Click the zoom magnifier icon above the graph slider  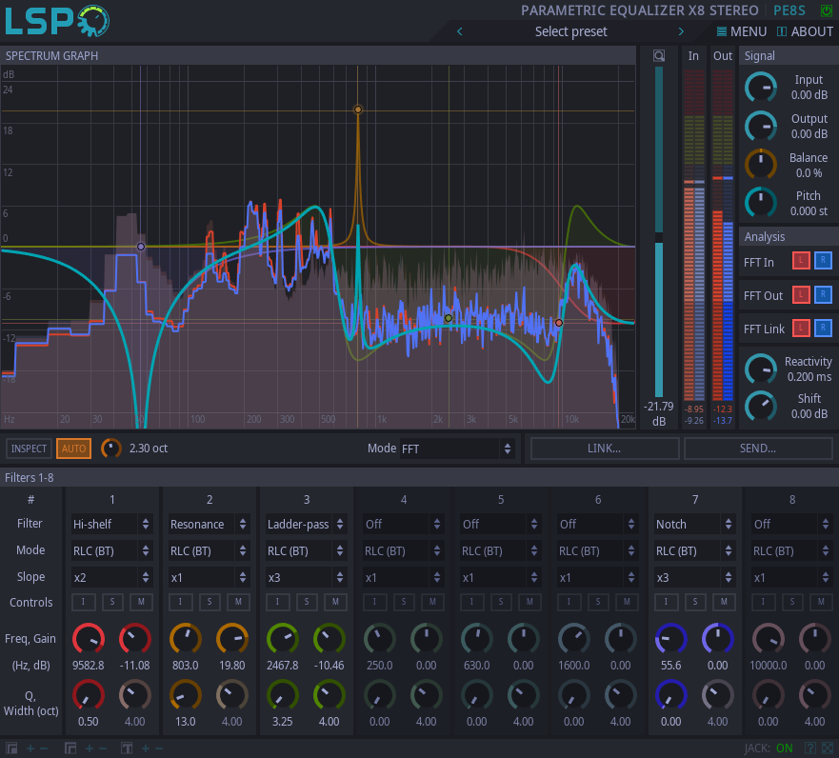coord(658,56)
